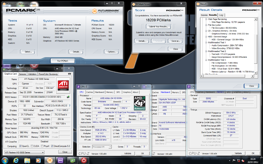Click the PCMark Score window title icon

[134, 4]
